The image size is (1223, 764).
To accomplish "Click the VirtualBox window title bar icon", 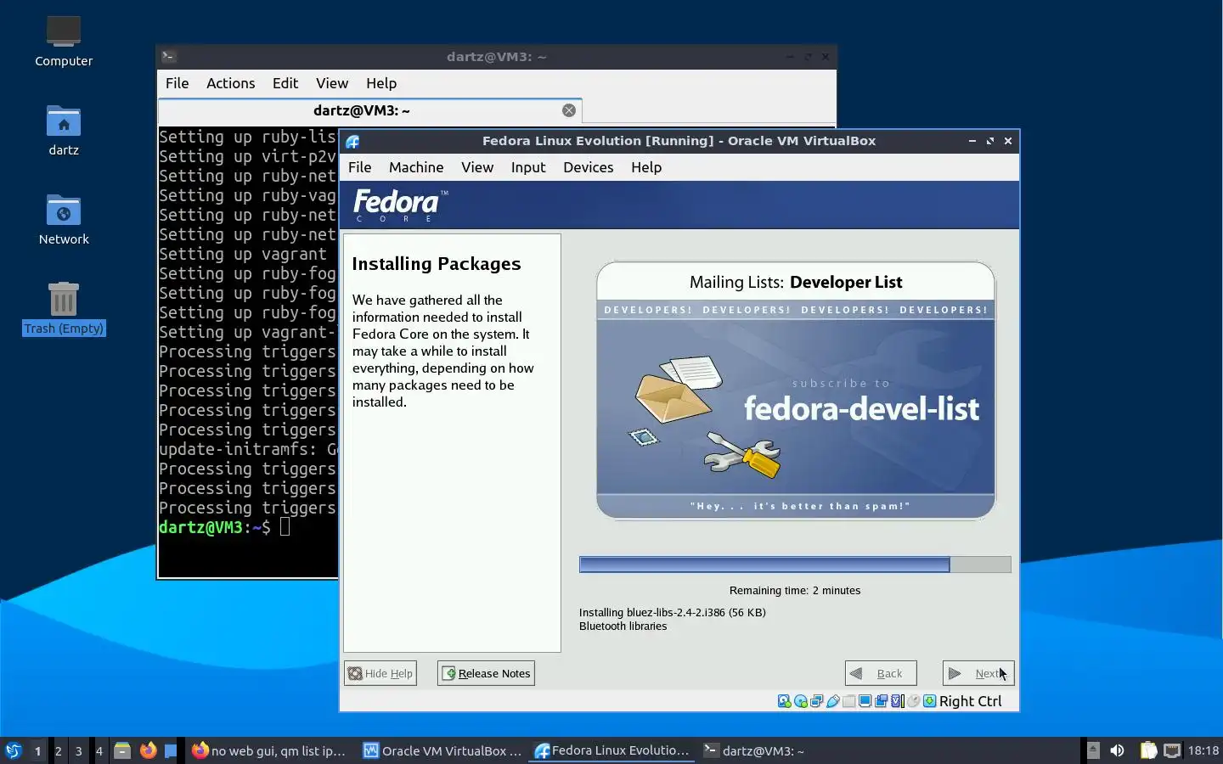I will click(352, 141).
